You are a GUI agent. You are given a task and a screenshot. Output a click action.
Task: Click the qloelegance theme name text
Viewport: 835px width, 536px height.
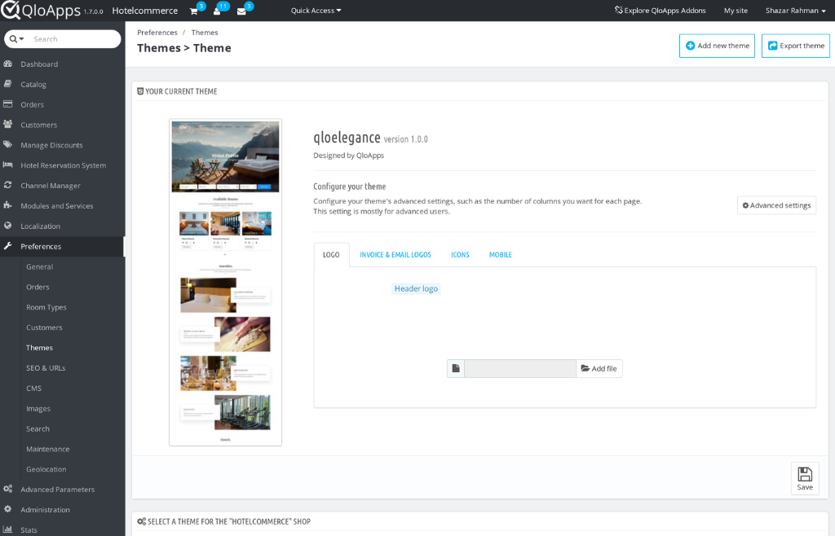[347, 138]
